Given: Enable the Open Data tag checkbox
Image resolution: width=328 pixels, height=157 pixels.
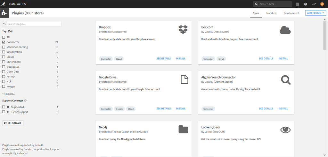Looking at the screenshot, I should click(x=4, y=72).
